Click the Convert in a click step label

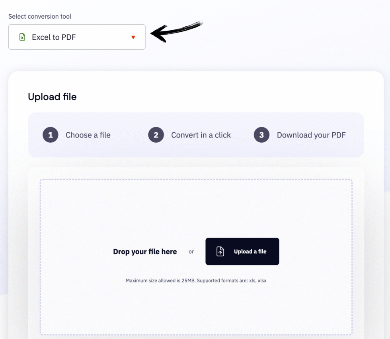click(x=201, y=135)
